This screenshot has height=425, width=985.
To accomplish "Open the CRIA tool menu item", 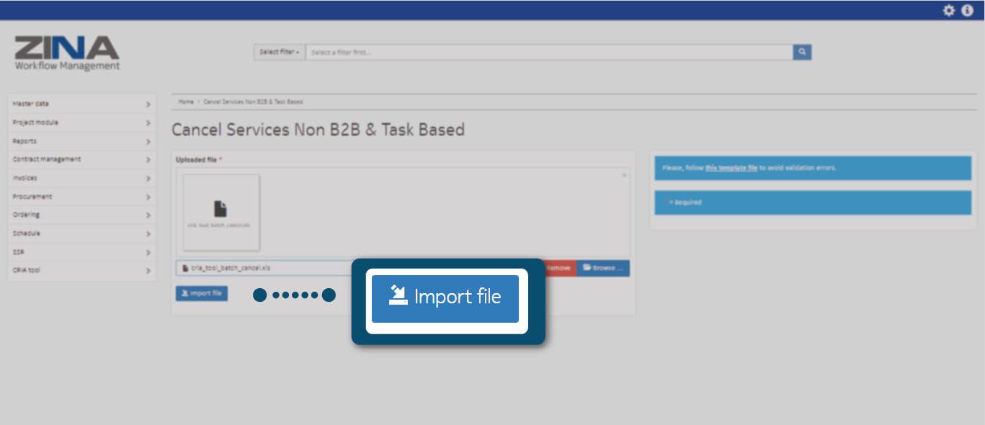I will point(81,271).
